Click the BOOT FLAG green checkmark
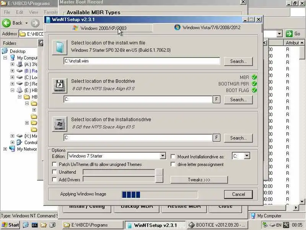 254,90
